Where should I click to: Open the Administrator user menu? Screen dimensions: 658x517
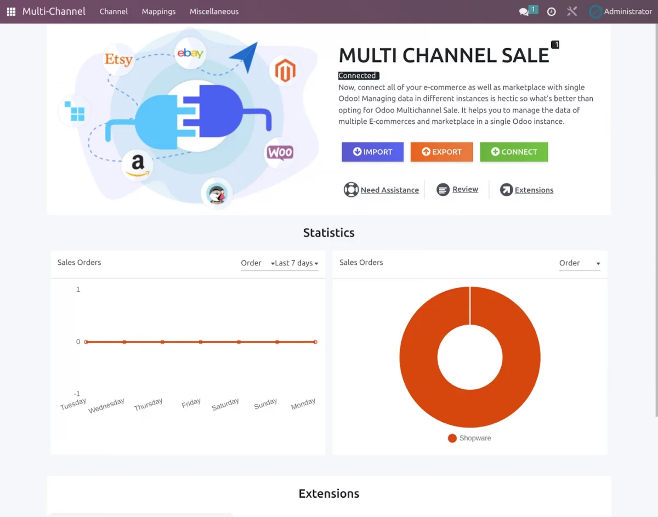pos(621,12)
